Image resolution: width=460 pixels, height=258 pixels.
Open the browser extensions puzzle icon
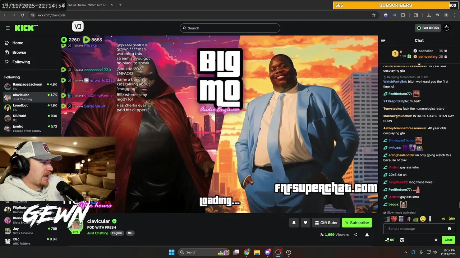coord(403,15)
